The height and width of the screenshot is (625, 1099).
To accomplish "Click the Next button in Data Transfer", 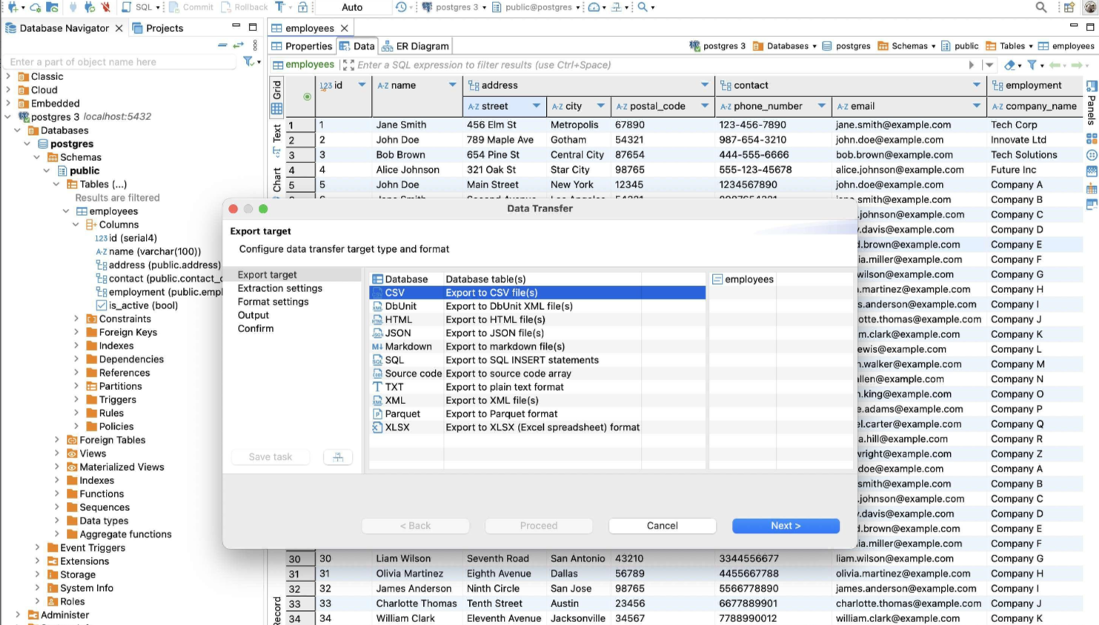I will click(x=785, y=526).
